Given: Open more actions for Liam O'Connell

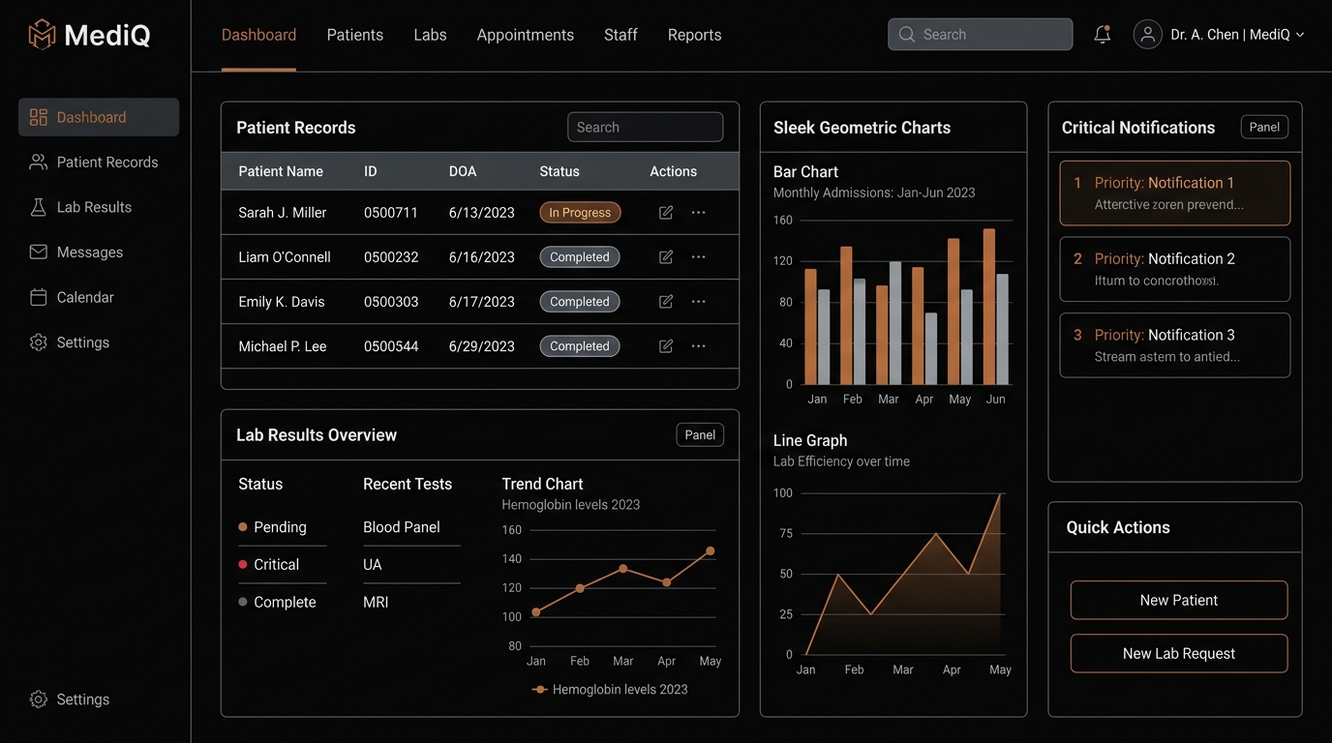Looking at the screenshot, I should coord(699,257).
